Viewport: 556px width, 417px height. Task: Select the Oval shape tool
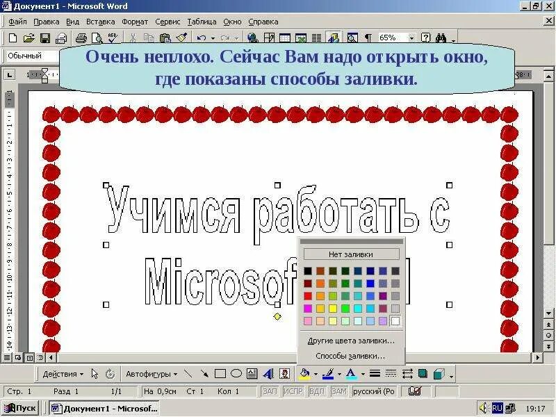pyautogui.click(x=236, y=374)
